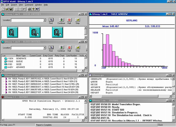The height and width of the screenshot is (127, 176).
Task: Open Location dropdown in Block Entities window
Action: click(x=45, y=48)
